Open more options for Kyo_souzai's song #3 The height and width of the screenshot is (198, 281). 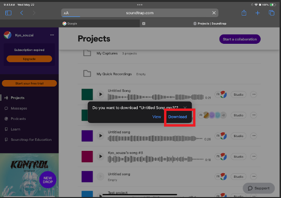coord(253,157)
